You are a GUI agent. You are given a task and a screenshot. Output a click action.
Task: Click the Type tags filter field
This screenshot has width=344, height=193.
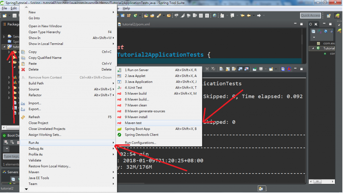point(11,156)
